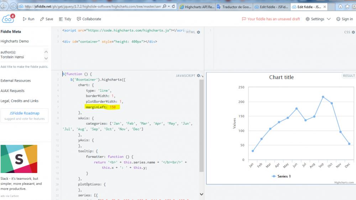Switch to first Edit fiddle tab

coord(272,7)
